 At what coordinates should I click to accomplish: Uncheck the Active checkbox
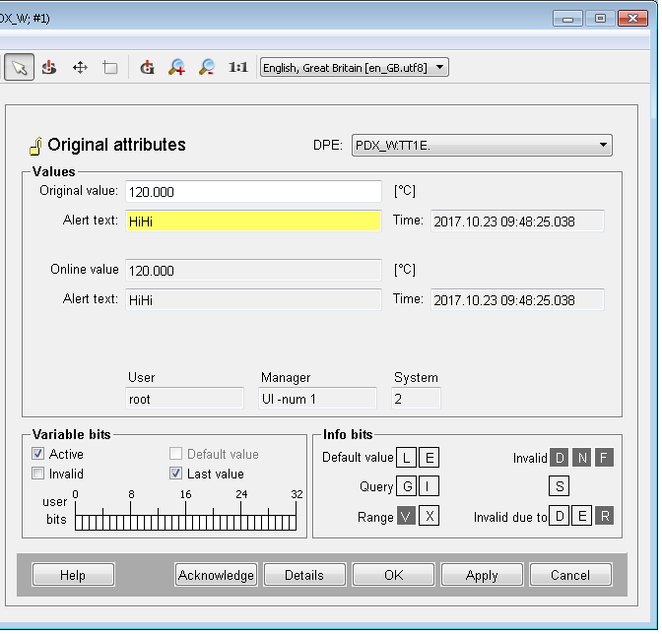coord(38,454)
